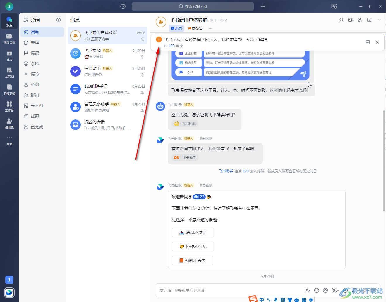Click the user avatar at top left

tap(9, 6)
